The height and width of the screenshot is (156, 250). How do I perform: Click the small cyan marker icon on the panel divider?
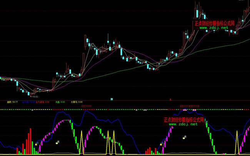click(x=112, y=99)
